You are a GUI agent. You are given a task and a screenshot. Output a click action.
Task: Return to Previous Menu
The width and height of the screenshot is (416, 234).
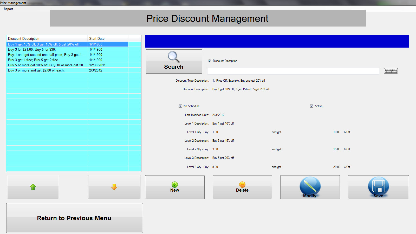[74, 218]
